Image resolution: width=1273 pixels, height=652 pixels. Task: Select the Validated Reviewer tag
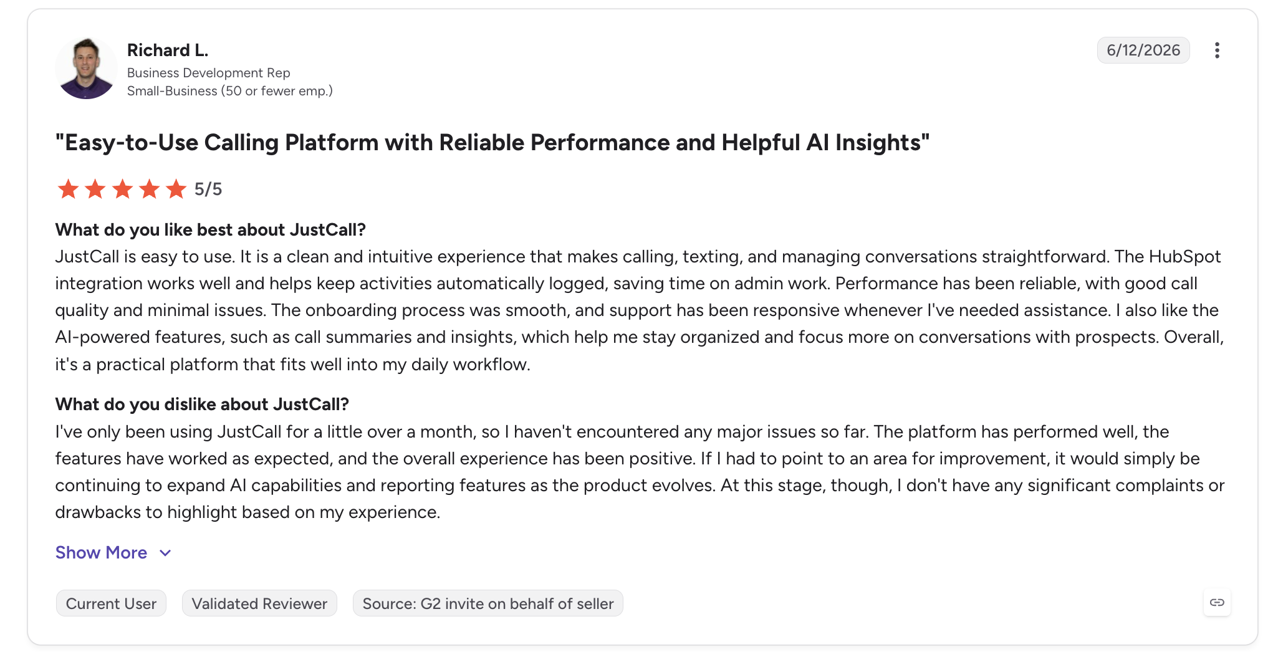[x=259, y=603]
